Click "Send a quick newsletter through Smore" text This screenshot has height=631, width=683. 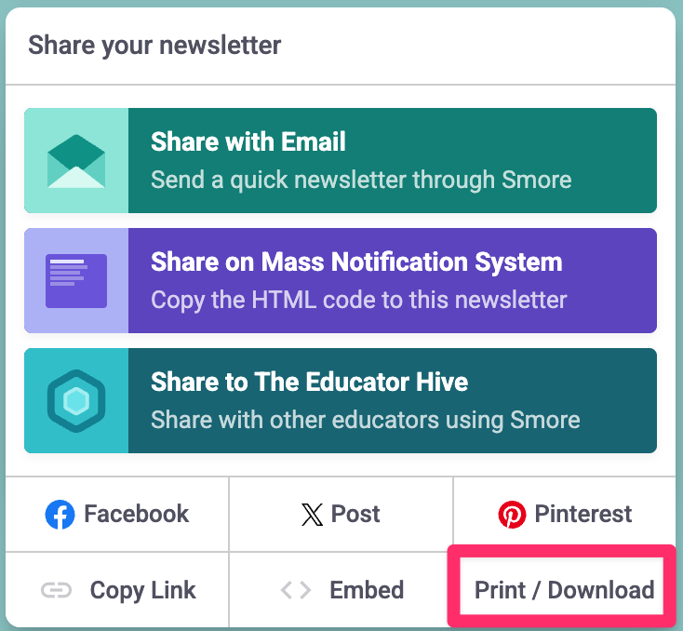point(361,179)
